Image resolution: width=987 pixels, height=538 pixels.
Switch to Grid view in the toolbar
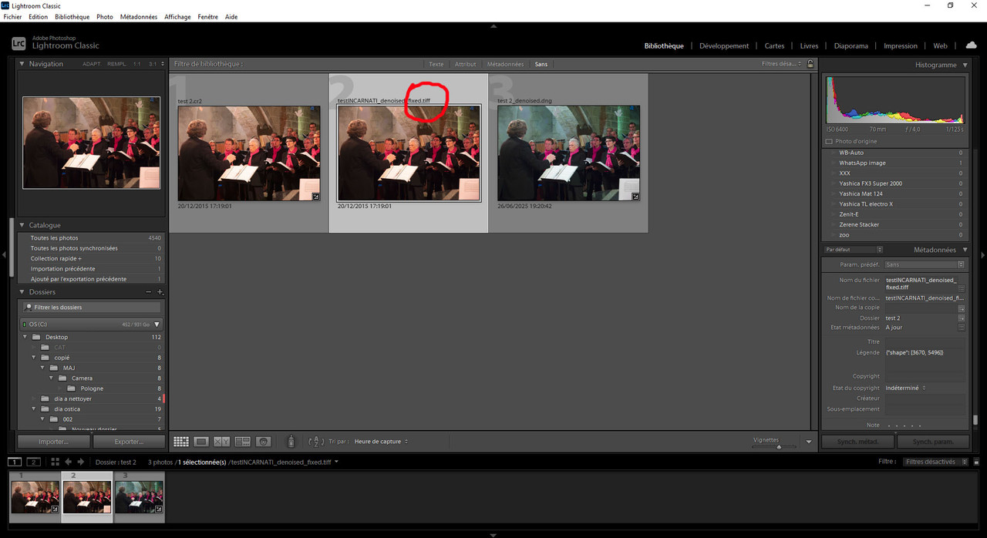181,442
